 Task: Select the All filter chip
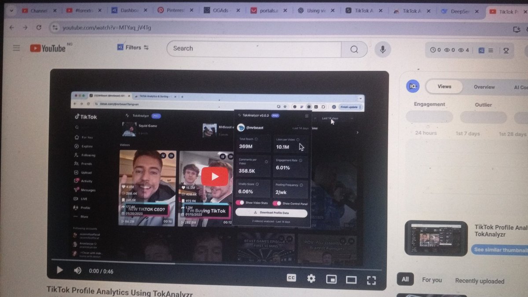[x=405, y=279]
